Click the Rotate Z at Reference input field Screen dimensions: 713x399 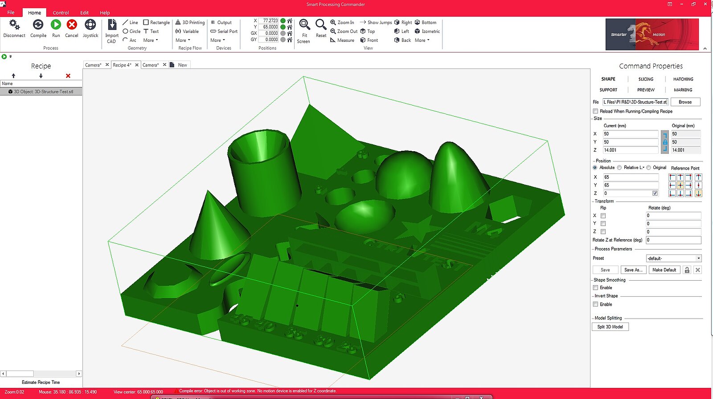click(673, 240)
